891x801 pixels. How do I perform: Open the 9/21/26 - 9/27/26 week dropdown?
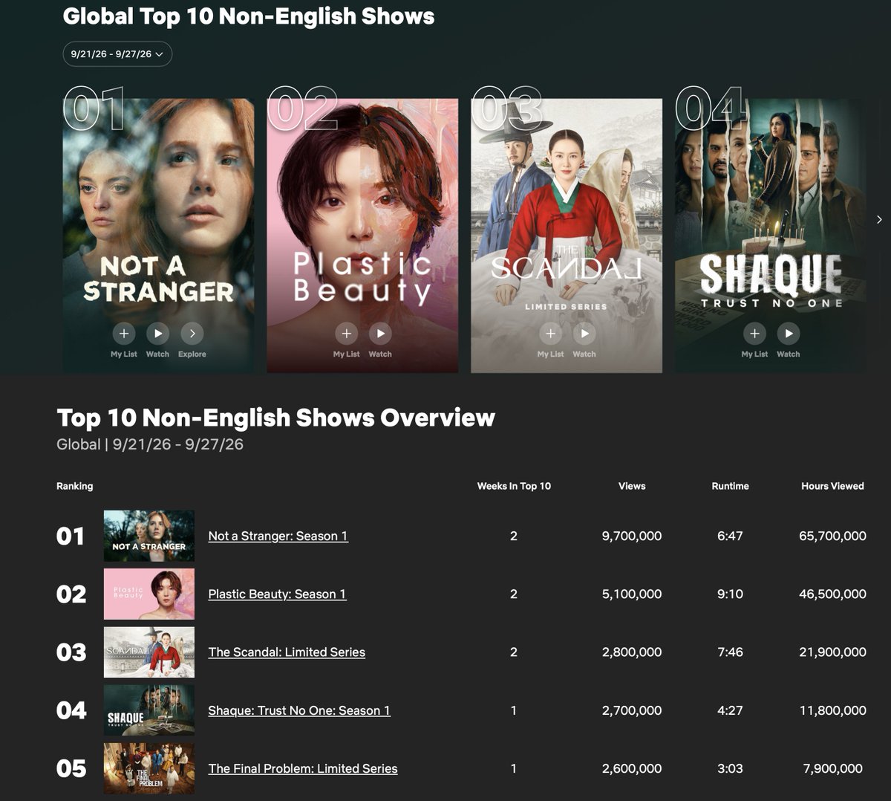pyautogui.click(x=117, y=54)
